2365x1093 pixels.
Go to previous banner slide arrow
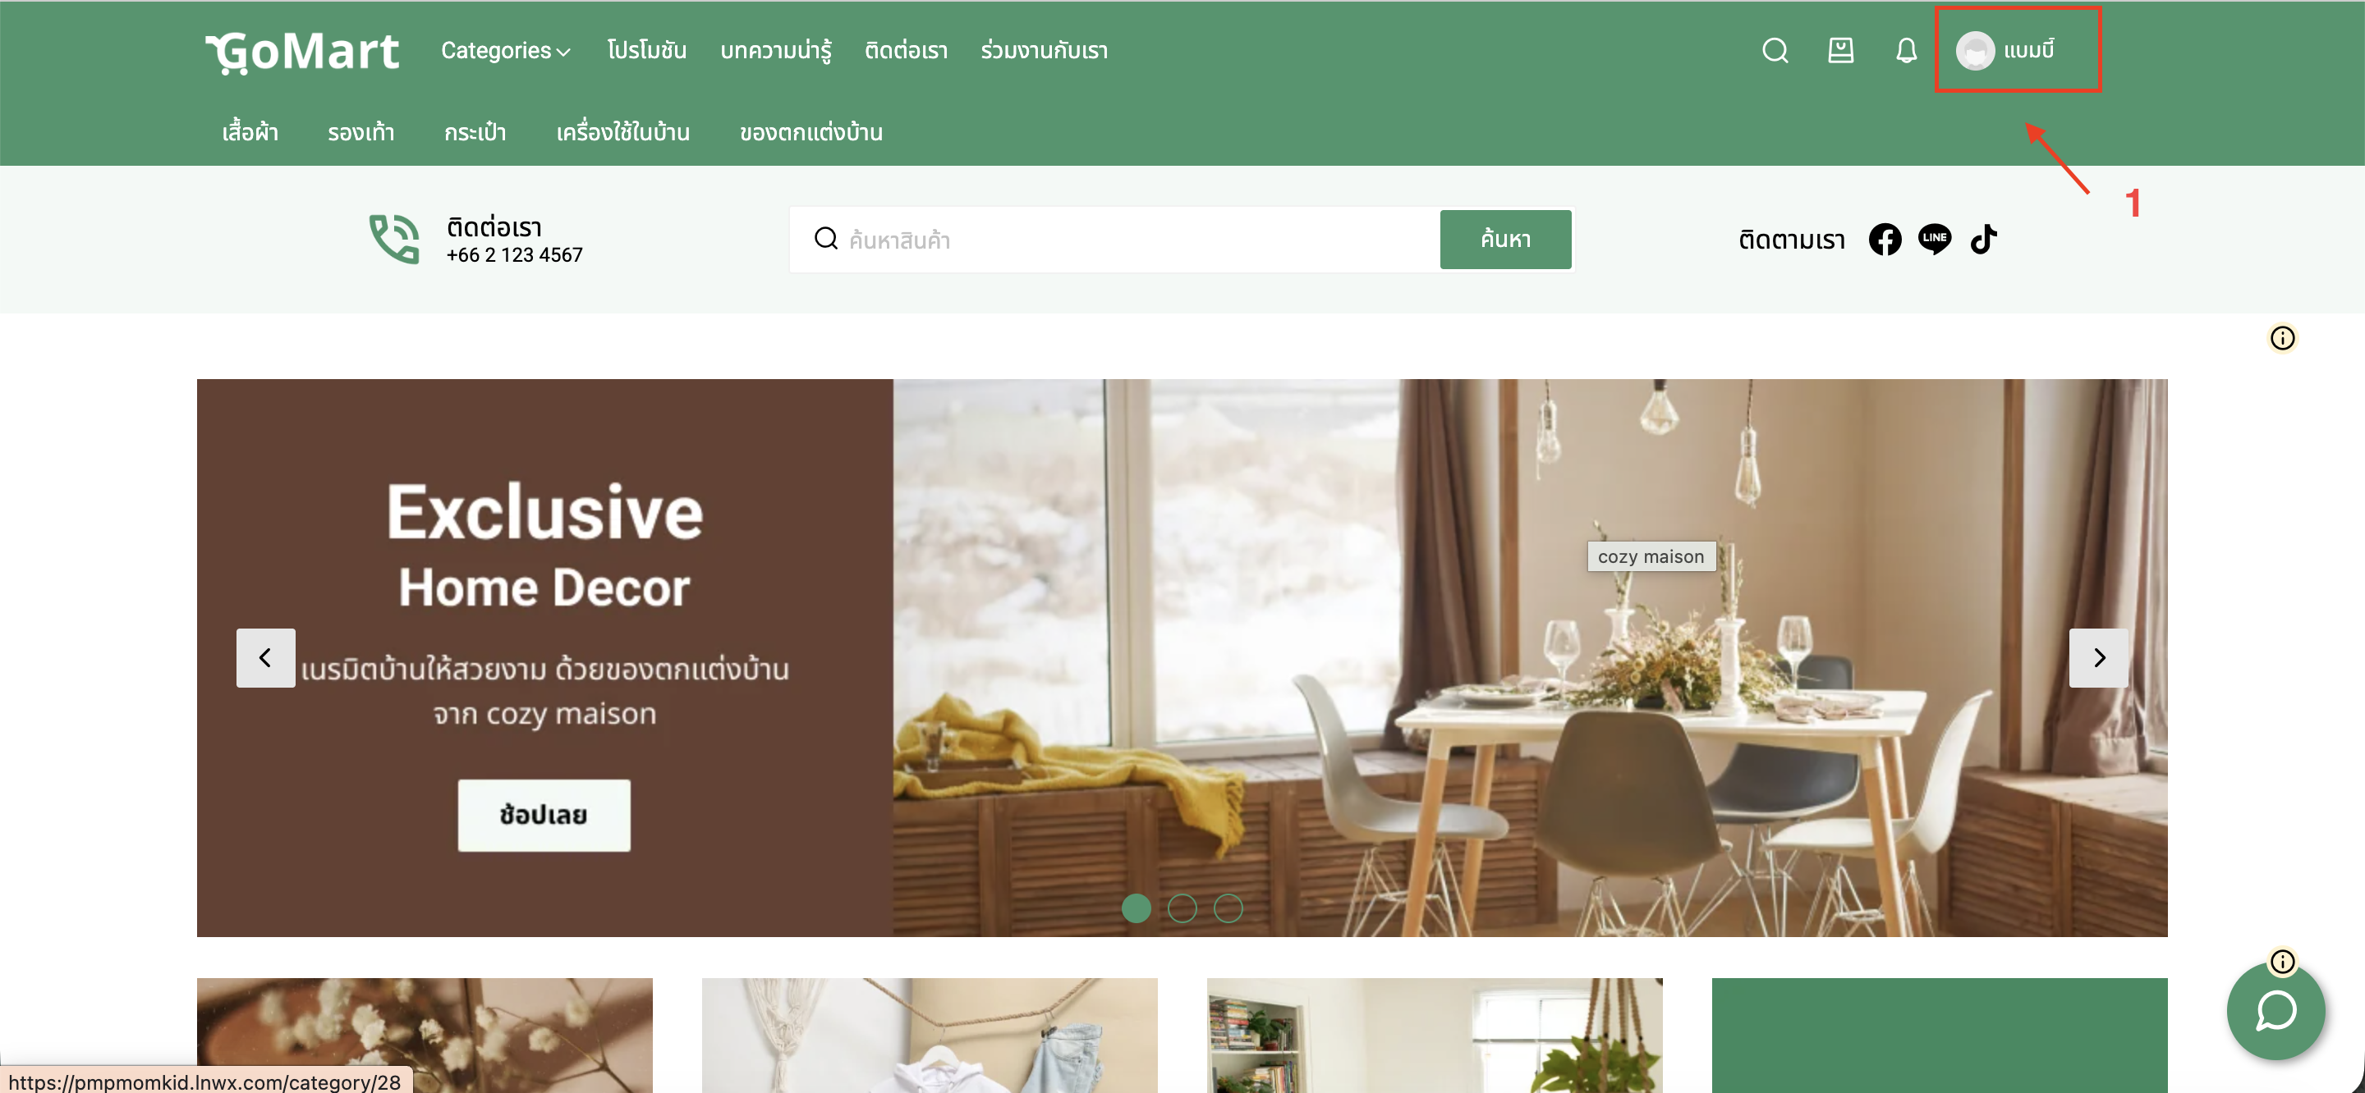[265, 657]
